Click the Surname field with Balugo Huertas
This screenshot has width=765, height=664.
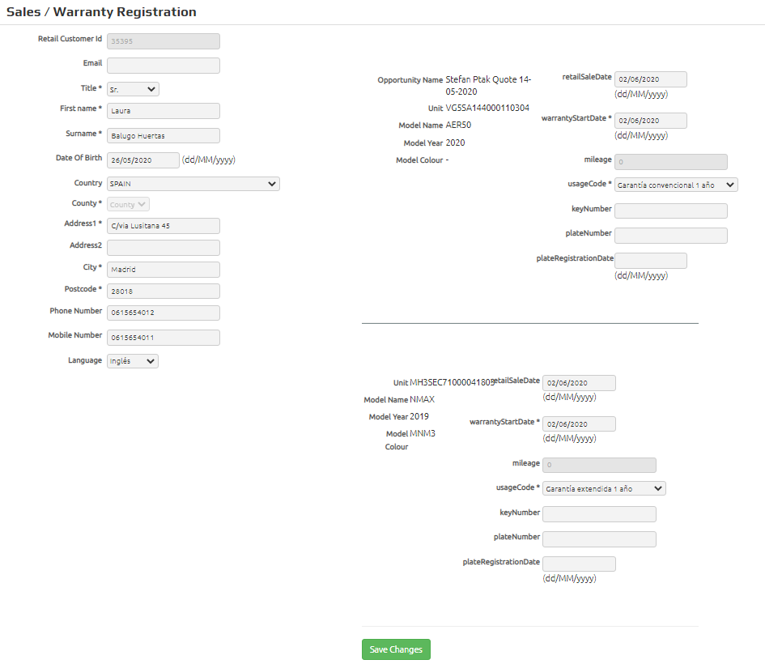click(164, 135)
